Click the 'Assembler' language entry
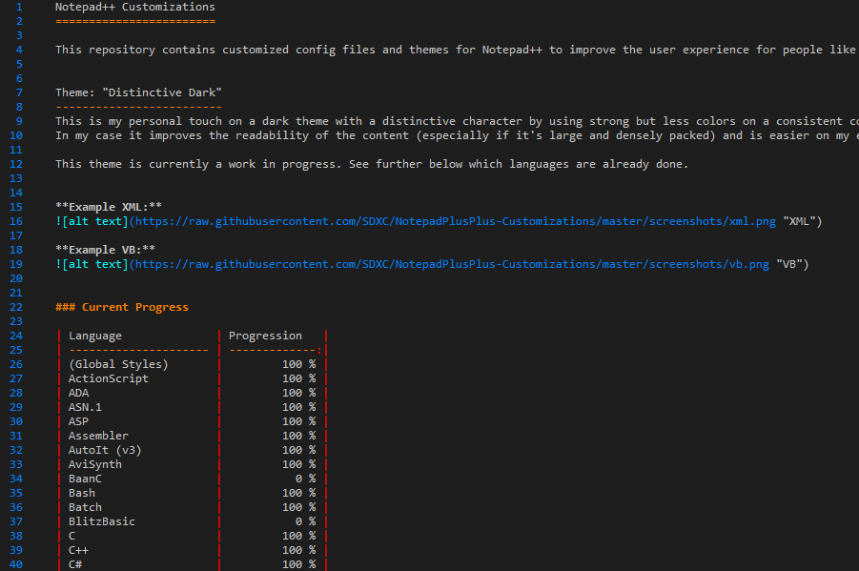Screen dimensions: 859x571 [98, 436]
